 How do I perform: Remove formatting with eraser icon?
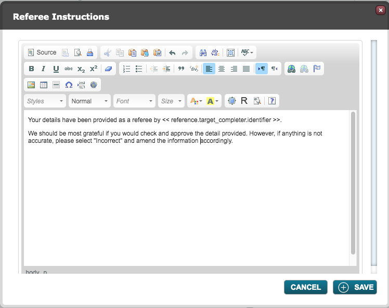108,69
